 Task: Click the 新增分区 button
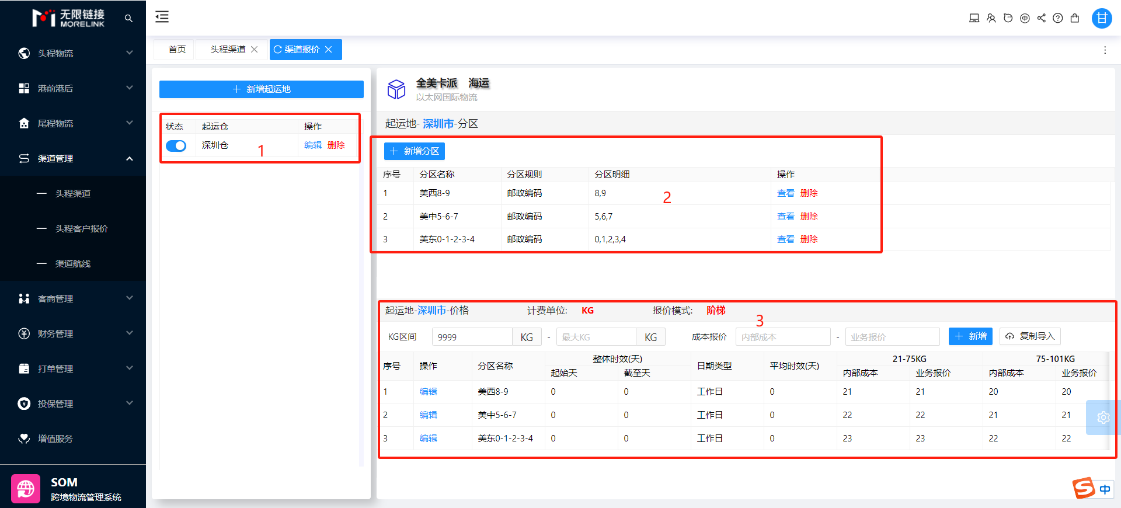coord(415,151)
